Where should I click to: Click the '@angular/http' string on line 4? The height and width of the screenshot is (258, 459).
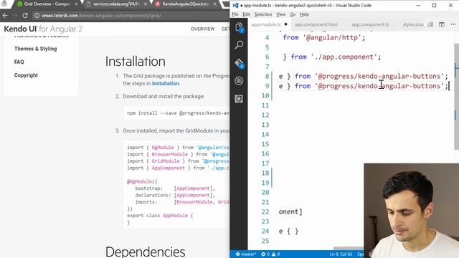(332, 38)
